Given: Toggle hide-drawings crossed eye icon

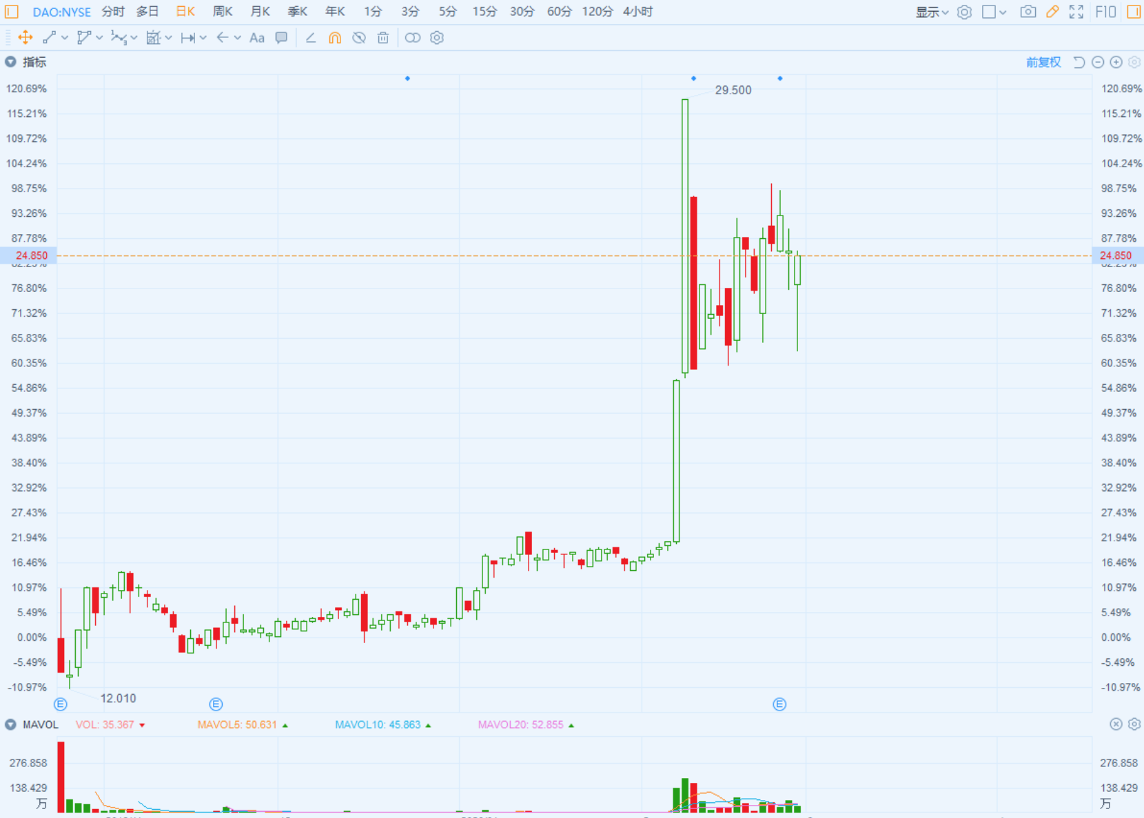Looking at the screenshot, I should point(359,38).
